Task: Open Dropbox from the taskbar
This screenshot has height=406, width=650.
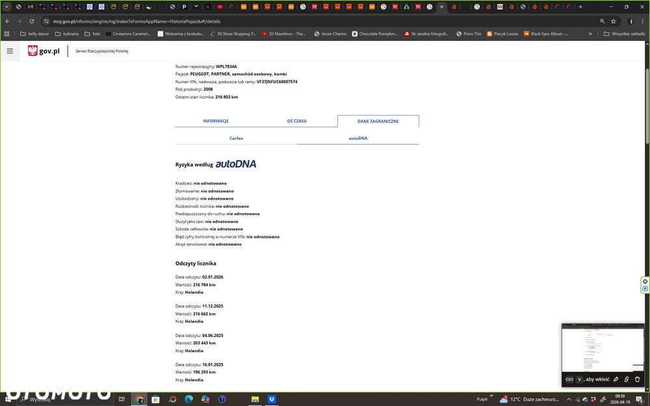Action: (x=272, y=399)
